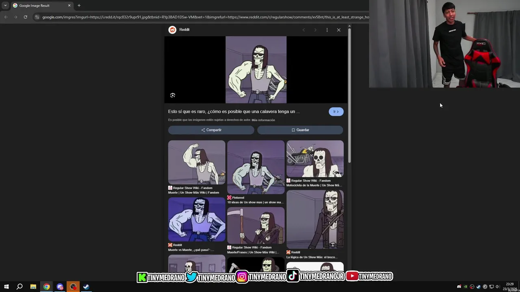Click the 'Muerte | Un Show Más Wiki | Fandom' caption

pos(193,193)
